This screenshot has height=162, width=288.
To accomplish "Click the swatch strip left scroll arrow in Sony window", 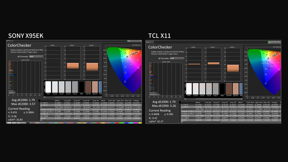I will (44, 97).
